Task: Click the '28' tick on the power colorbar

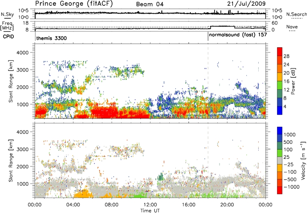Action: 286,56
